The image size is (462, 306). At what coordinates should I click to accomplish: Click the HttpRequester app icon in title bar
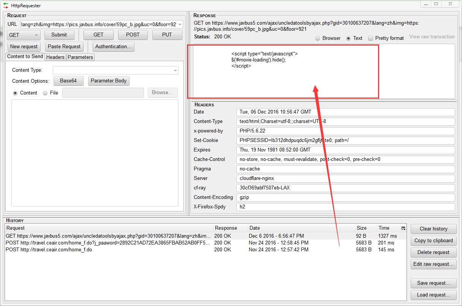5,5
